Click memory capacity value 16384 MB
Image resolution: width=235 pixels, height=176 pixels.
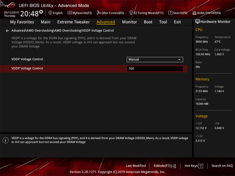[x=202, y=104]
